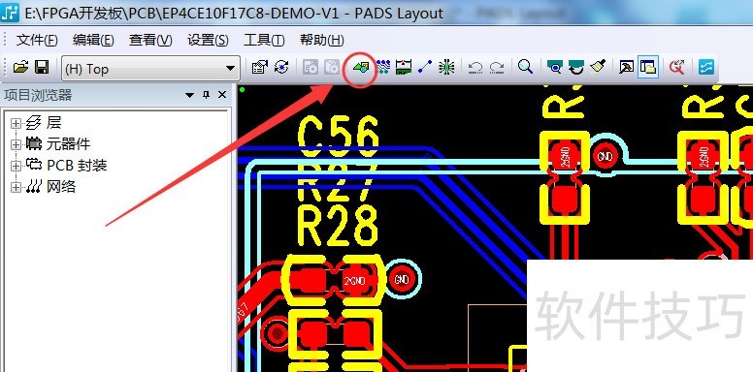The width and height of the screenshot is (753, 372).
Task: Click the second greyed-out gear icon
Action: click(332, 67)
